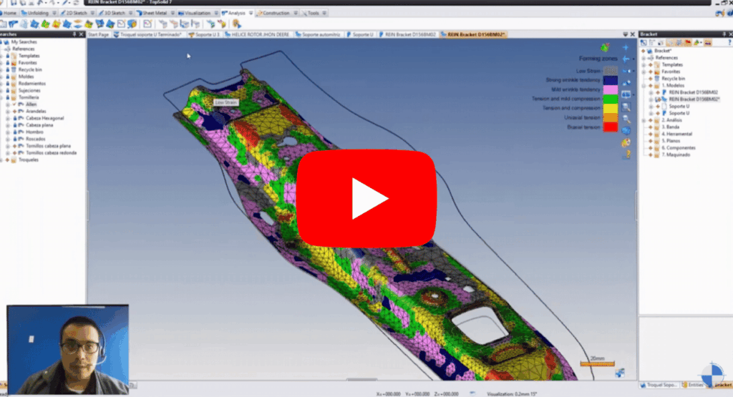733x397 pixels.
Task: Switch to Troquel soporte U Terminado tab
Action: click(147, 34)
